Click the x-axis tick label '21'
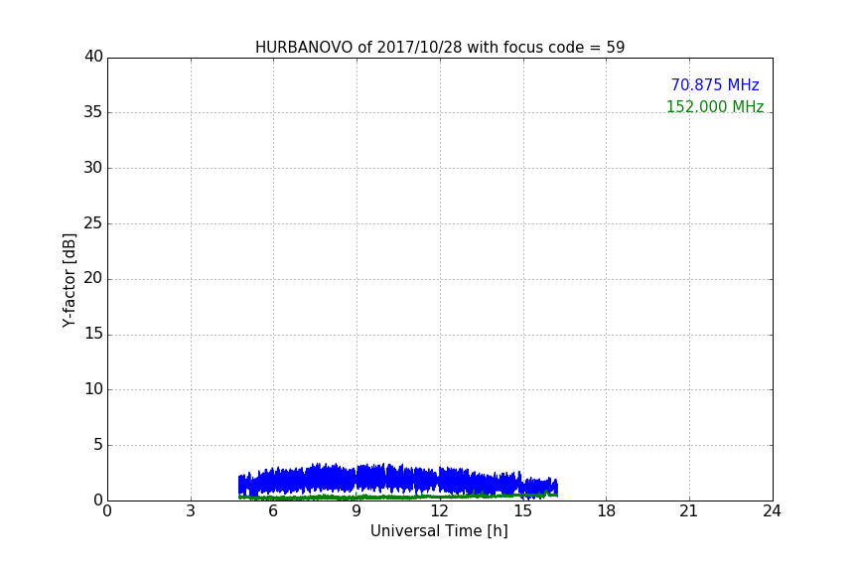This screenshot has height=572, width=858. (x=689, y=511)
